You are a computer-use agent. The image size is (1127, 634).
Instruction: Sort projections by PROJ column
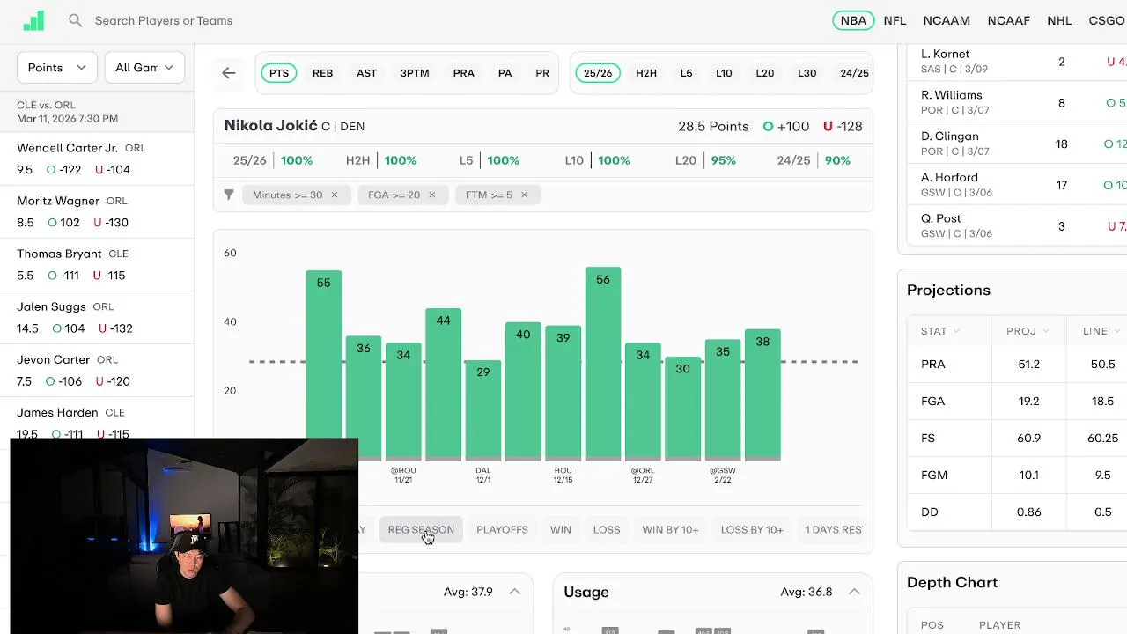1028,331
